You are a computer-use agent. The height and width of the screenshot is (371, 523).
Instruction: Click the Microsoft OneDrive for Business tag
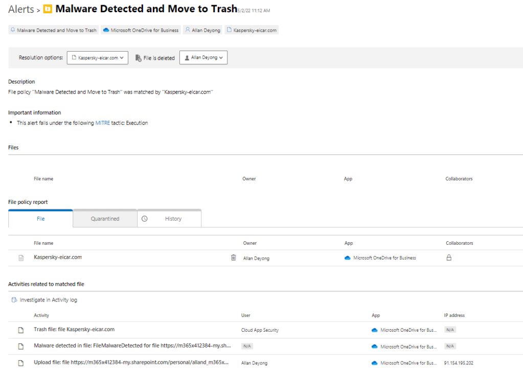(141, 30)
